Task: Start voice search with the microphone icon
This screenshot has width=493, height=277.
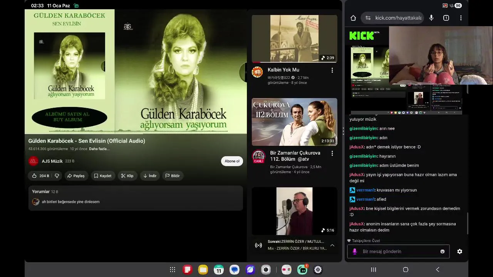Action: point(431,18)
